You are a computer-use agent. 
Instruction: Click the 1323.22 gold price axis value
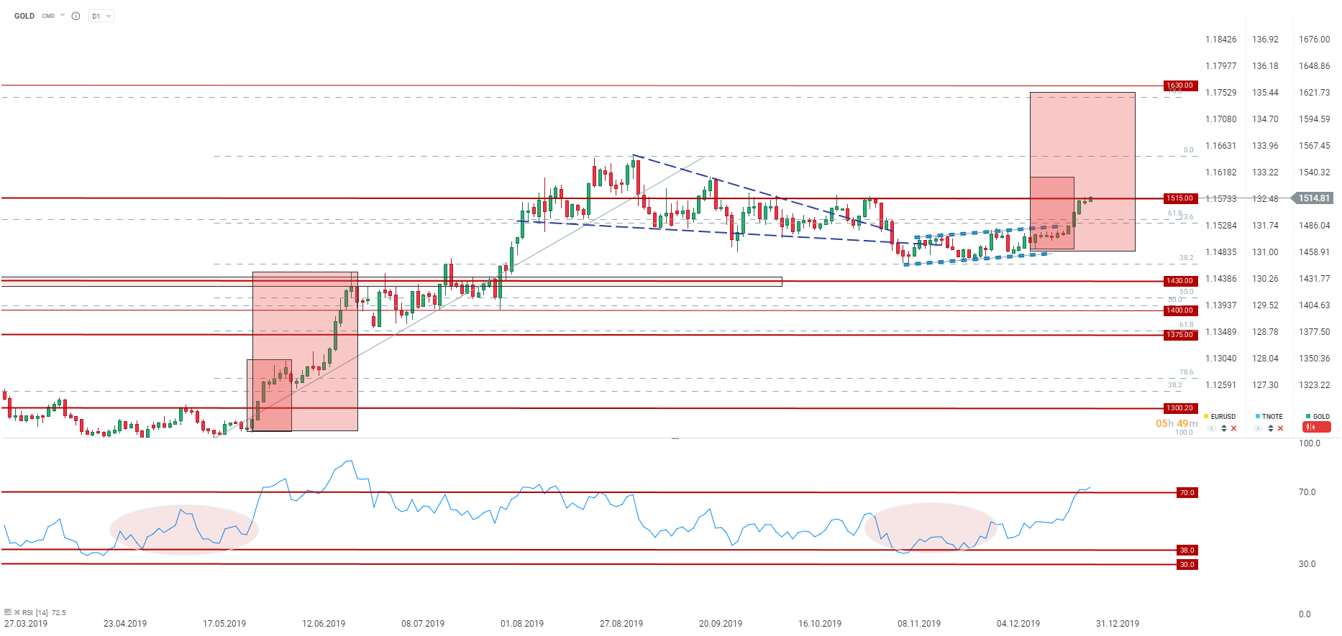point(1315,385)
